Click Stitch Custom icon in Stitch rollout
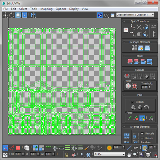Screen dimensions: 160x160 [149, 62]
